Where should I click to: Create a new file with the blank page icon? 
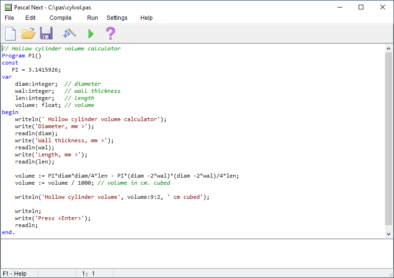10,33
